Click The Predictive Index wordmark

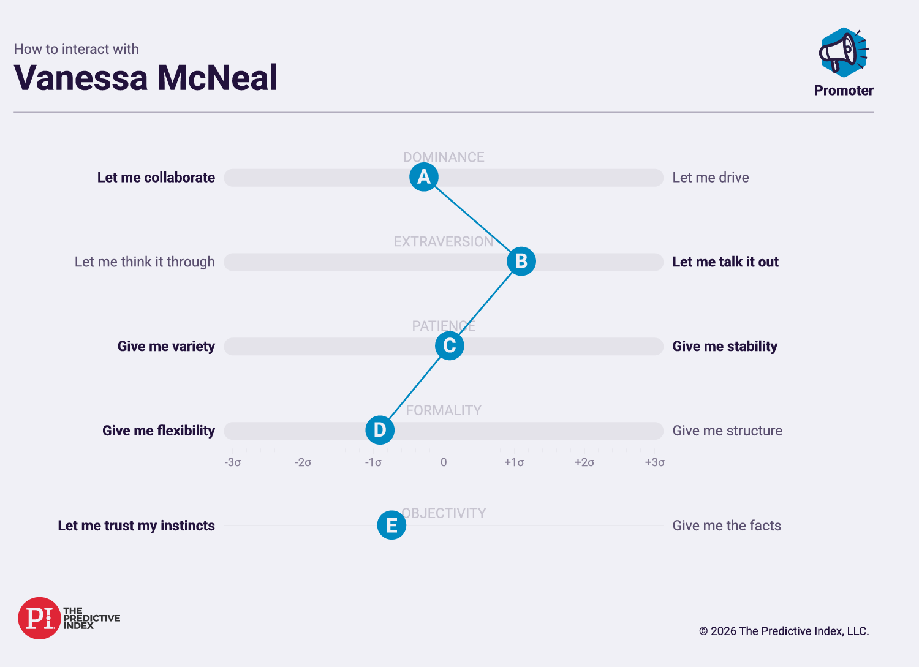[91, 619]
